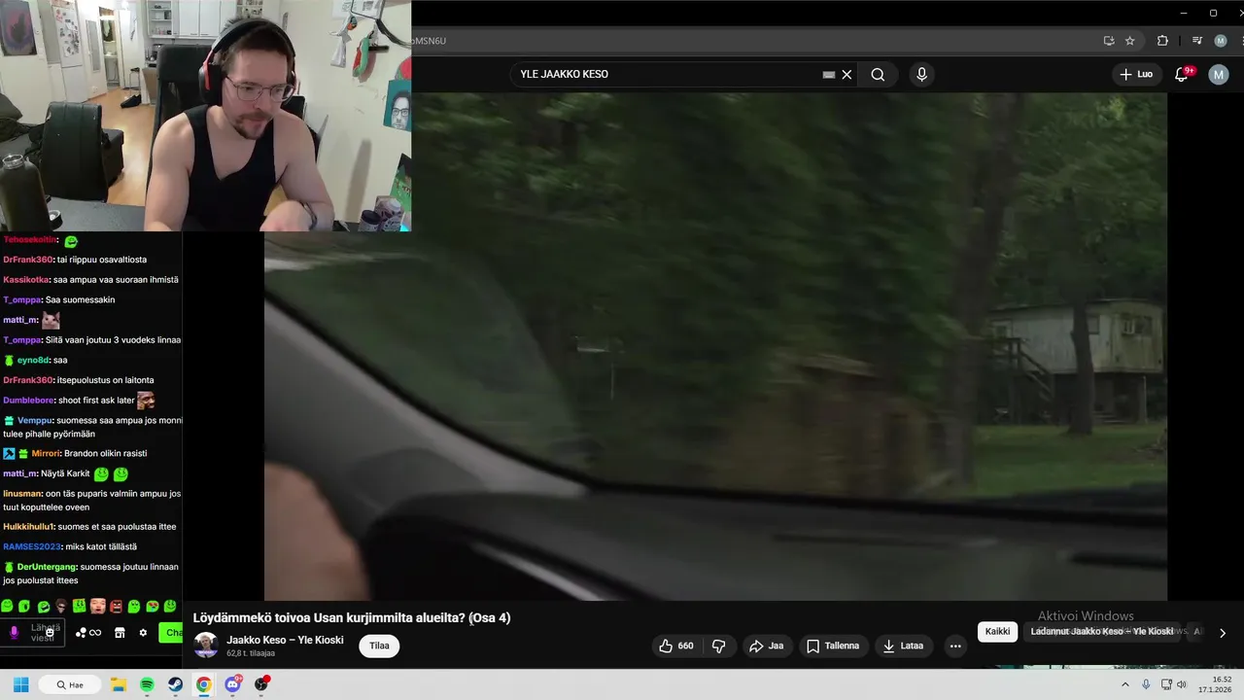Open File Explorer from taskbar
1244x700 pixels.
tap(119, 684)
